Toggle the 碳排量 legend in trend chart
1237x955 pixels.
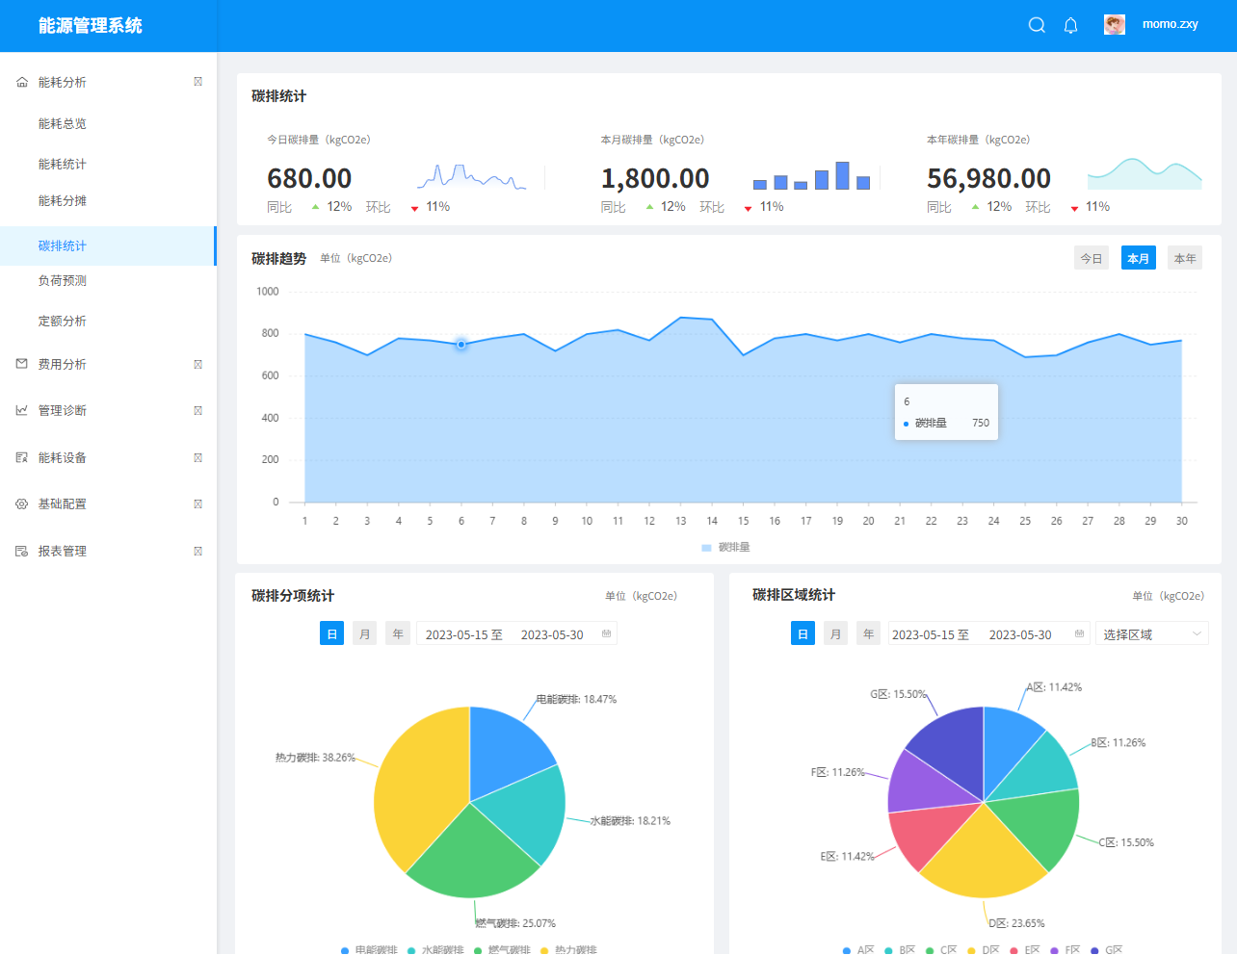coord(725,547)
